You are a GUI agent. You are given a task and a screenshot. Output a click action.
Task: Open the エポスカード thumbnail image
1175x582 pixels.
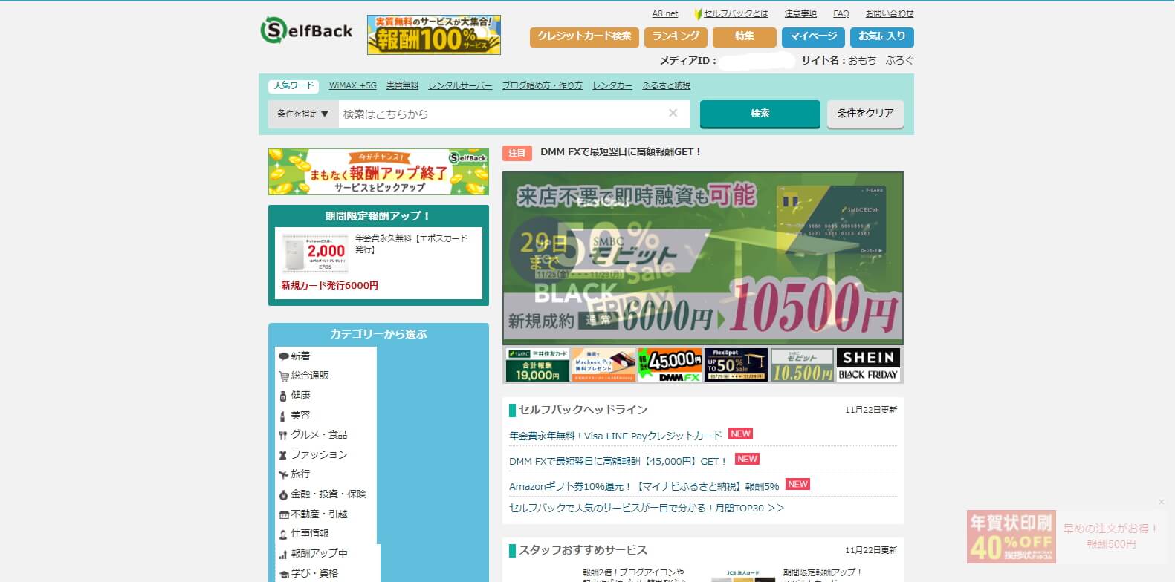click(x=316, y=253)
